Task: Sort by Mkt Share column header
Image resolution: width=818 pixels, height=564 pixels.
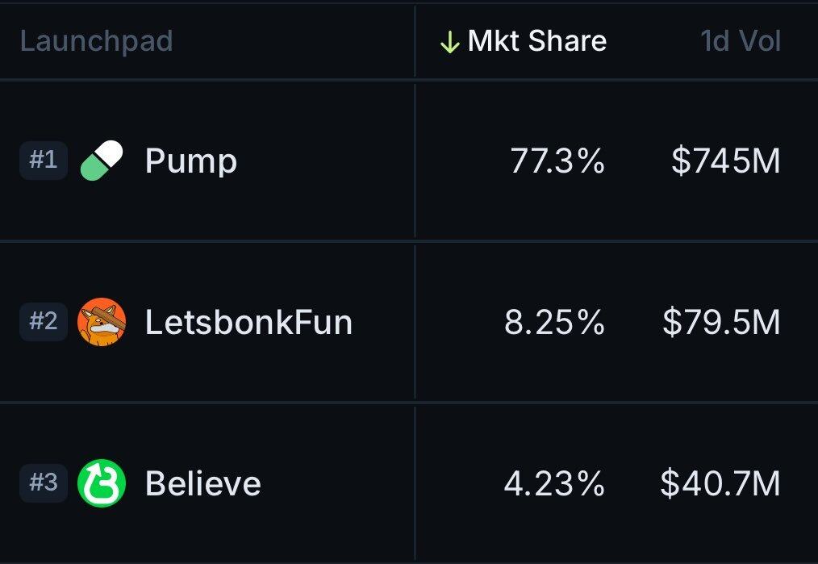Action: coord(524,41)
